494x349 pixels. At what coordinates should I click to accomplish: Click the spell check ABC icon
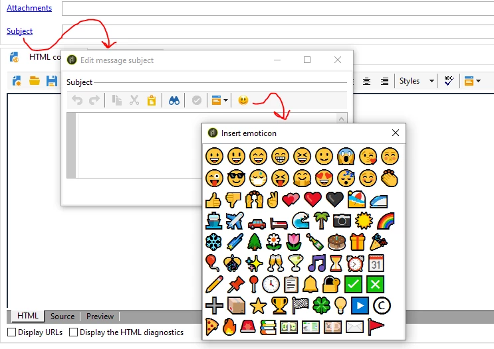pos(449,81)
